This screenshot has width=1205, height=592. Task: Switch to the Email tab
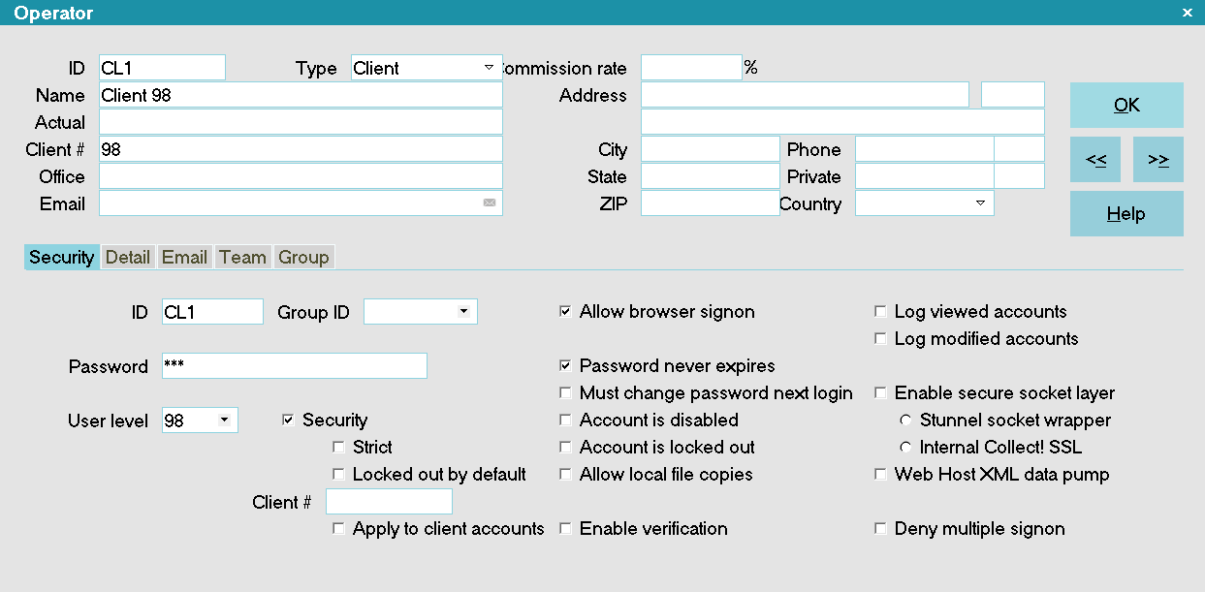tap(184, 257)
